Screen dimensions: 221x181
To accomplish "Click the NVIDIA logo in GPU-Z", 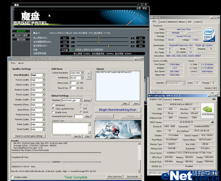I will coord(207,111).
